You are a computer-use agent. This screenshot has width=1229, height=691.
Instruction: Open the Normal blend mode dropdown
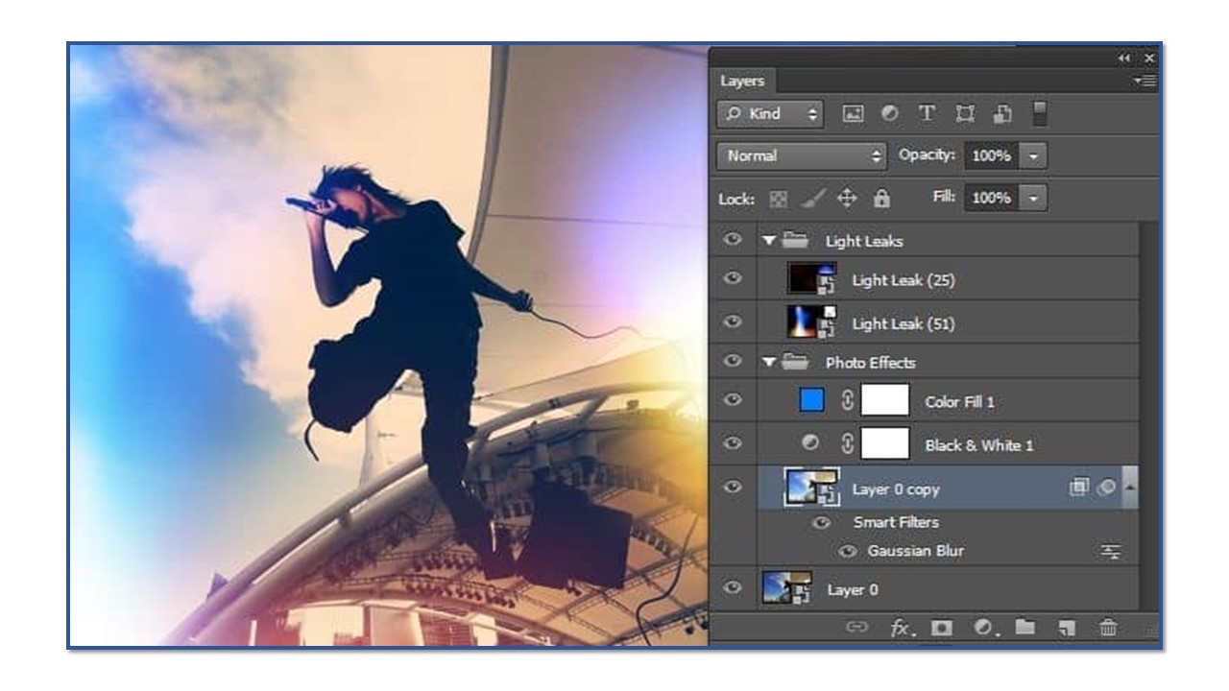point(803,155)
